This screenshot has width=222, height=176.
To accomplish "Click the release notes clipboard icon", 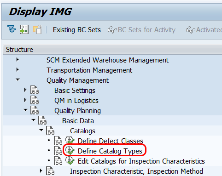I will pos(37,29).
